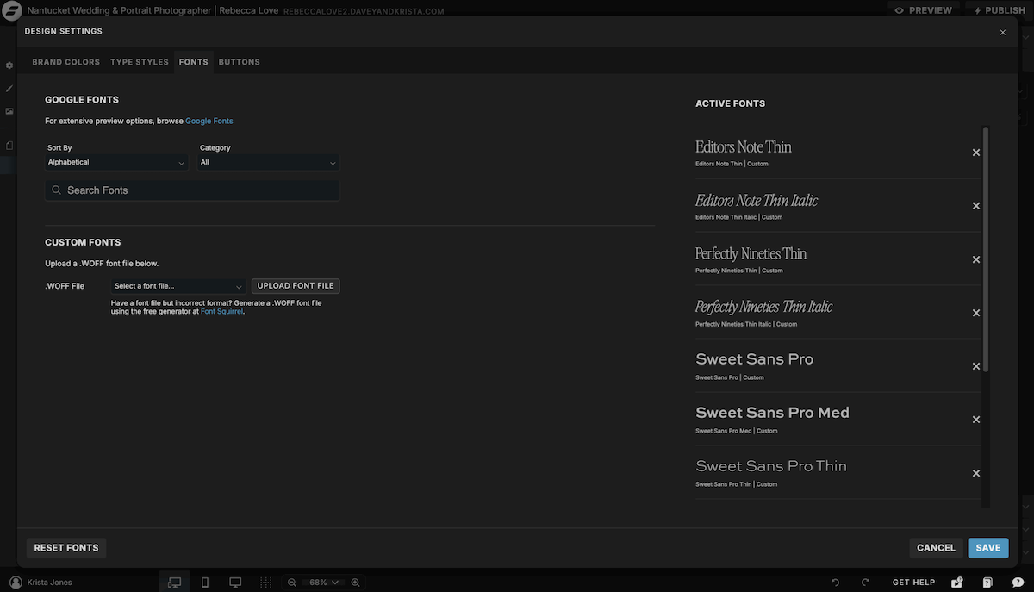Save the design settings

(988, 548)
